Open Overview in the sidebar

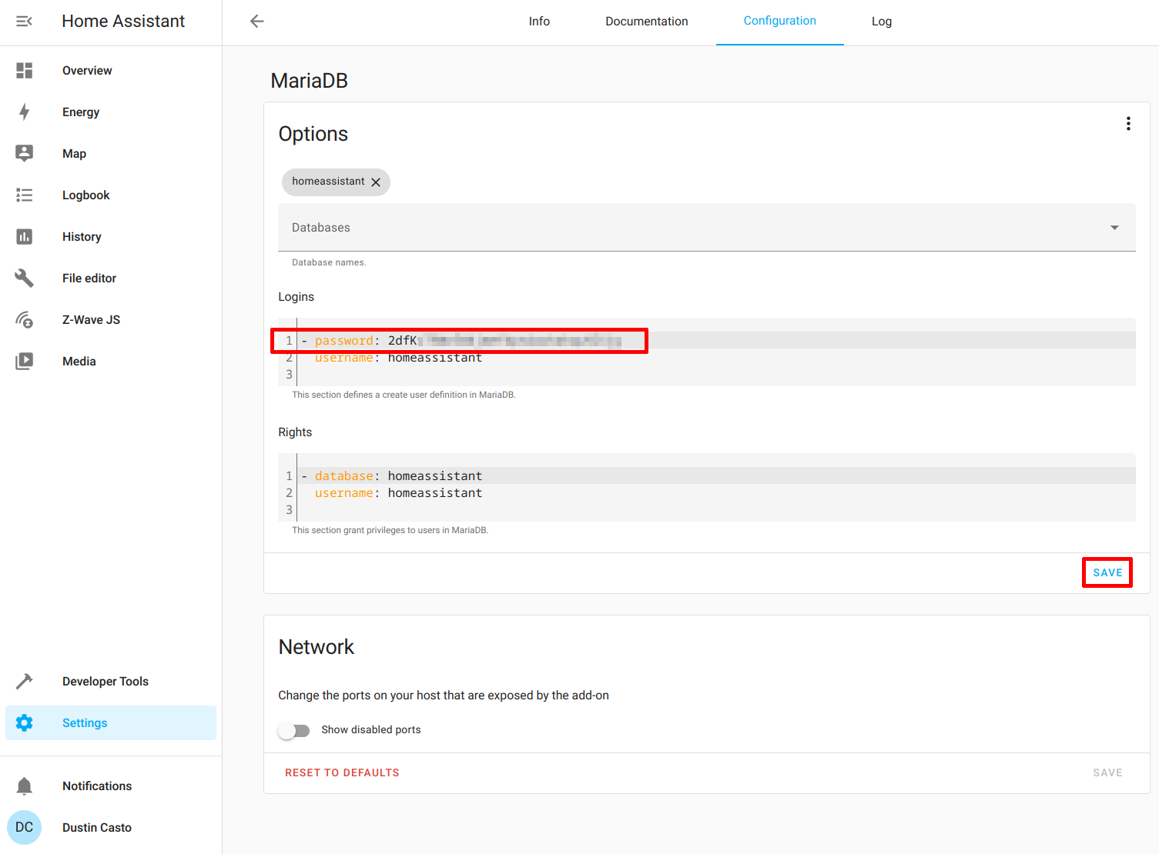click(111, 70)
